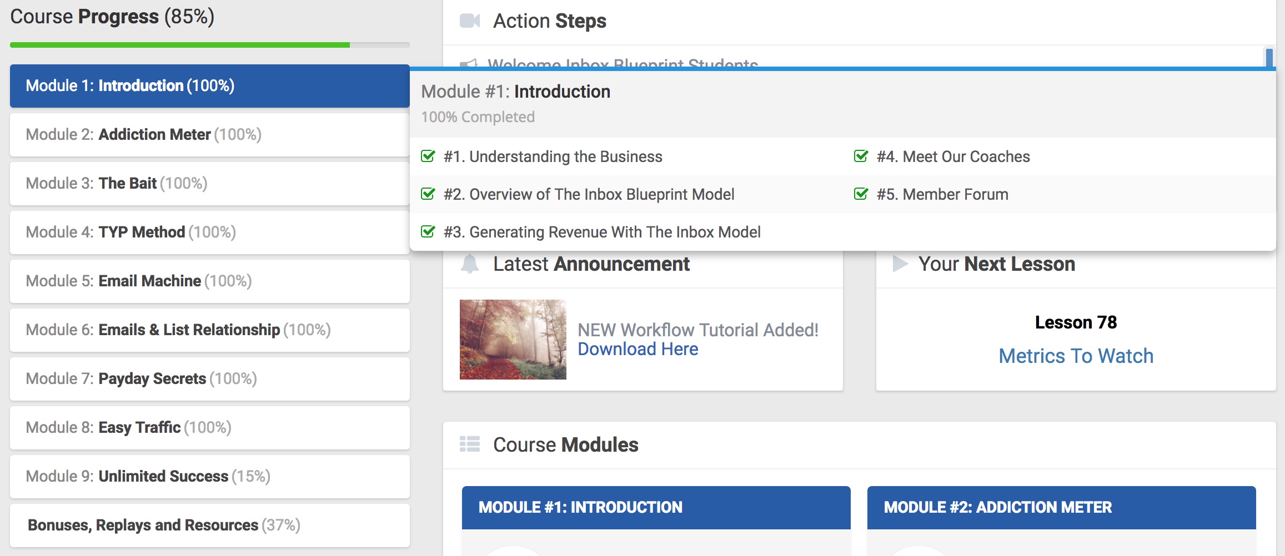This screenshot has width=1285, height=556.
Task: Click the Lesson 78 label
Action: (1076, 322)
